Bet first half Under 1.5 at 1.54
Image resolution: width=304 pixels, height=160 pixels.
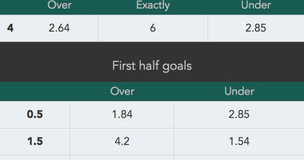coord(239,142)
